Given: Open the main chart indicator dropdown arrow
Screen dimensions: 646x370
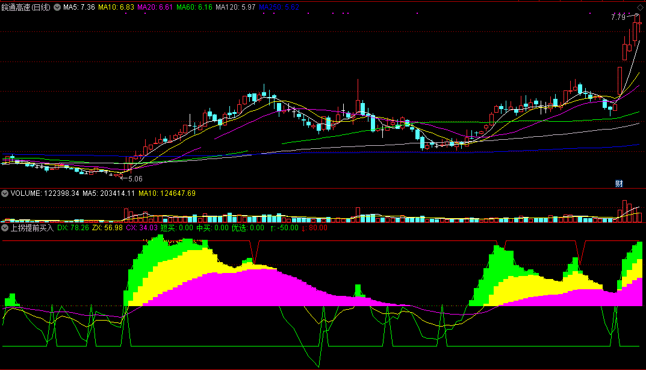Looking at the screenshot, I should (57, 7).
